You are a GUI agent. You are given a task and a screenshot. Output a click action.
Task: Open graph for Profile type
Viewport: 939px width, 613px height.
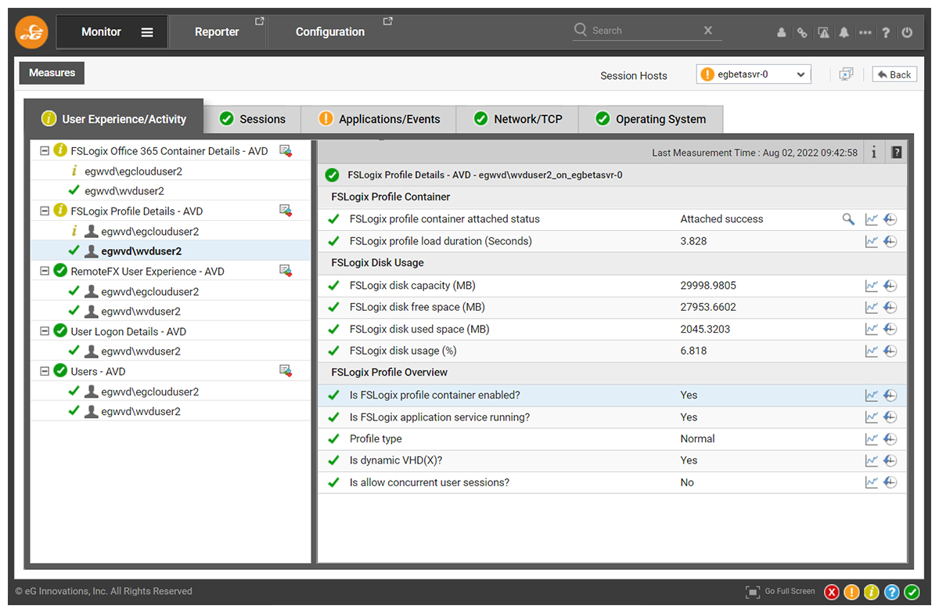pyautogui.click(x=871, y=439)
